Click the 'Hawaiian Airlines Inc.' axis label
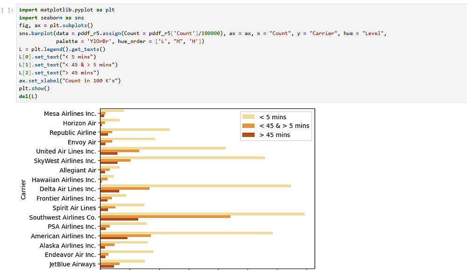This screenshot has width=467, height=270. tap(64, 180)
